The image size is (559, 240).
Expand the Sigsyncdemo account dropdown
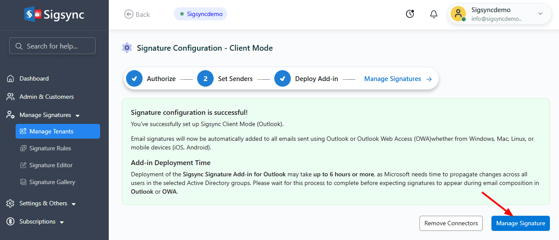pos(540,14)
